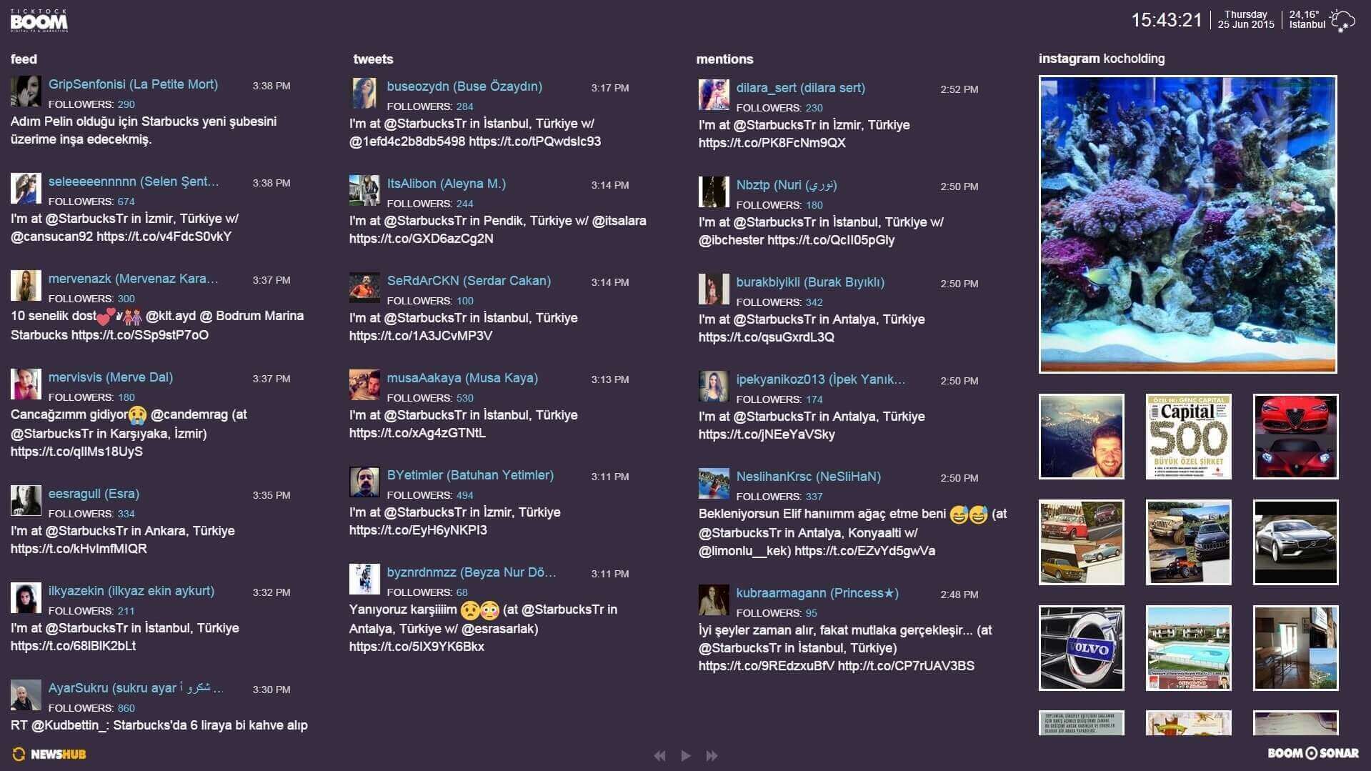Screen dimensions: 1371x771
Task: Open the classic cars collage thumbnail
Action: (1082, 542)
